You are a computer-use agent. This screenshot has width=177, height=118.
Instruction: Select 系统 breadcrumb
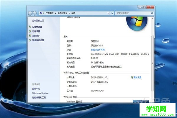[x=73, y=13]
